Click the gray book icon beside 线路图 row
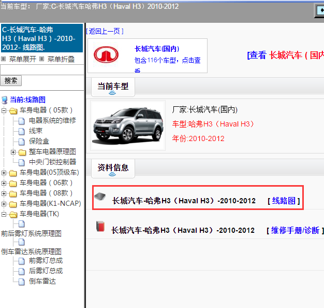 (x=100, y=197)
